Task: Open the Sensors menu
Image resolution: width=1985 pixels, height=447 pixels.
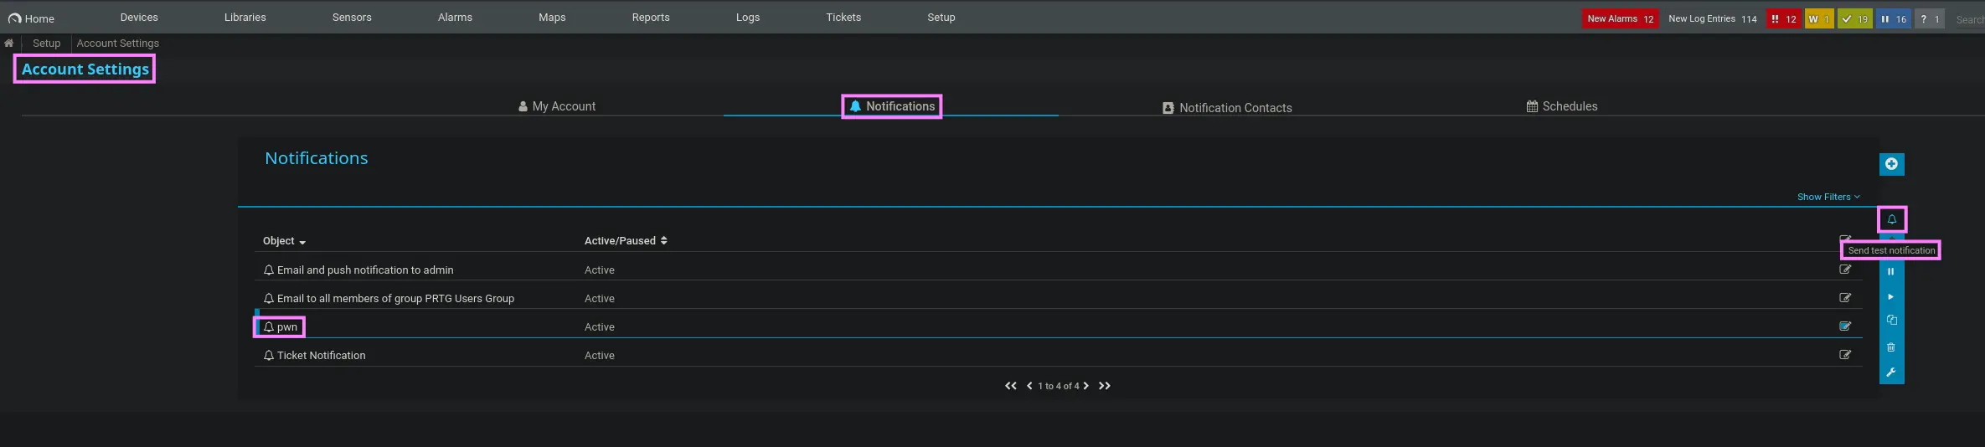Action: 352,18
